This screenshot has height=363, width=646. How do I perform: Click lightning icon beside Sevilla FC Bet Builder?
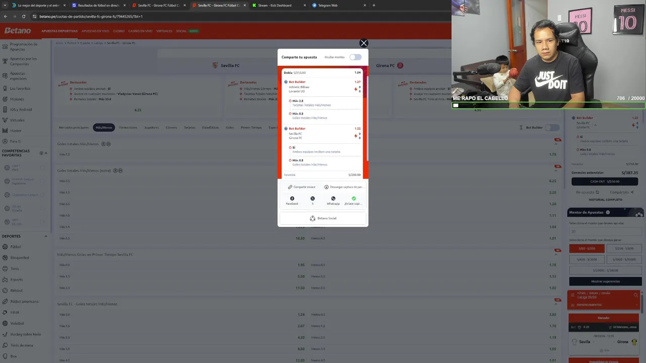(x=356, y=136)
